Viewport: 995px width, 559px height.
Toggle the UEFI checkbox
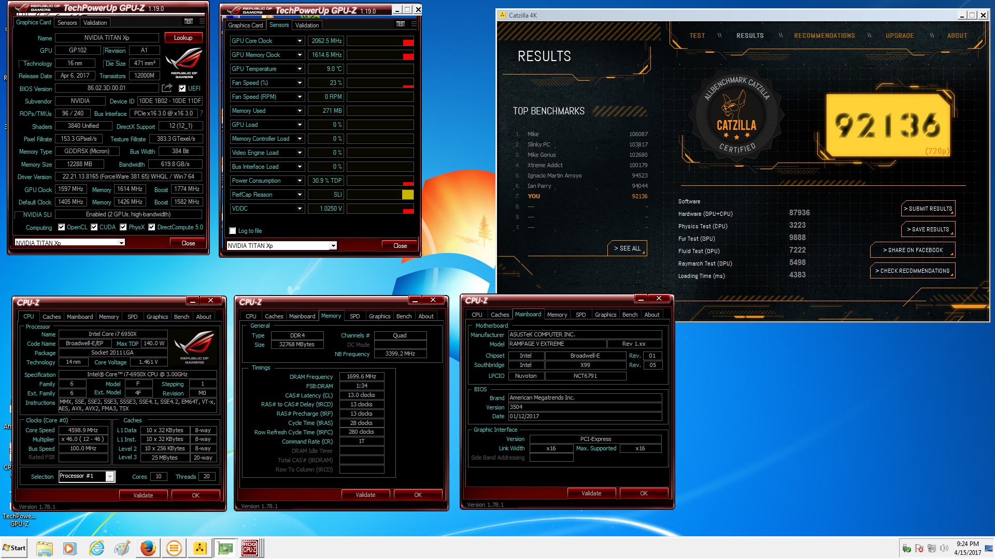(182, 89)
